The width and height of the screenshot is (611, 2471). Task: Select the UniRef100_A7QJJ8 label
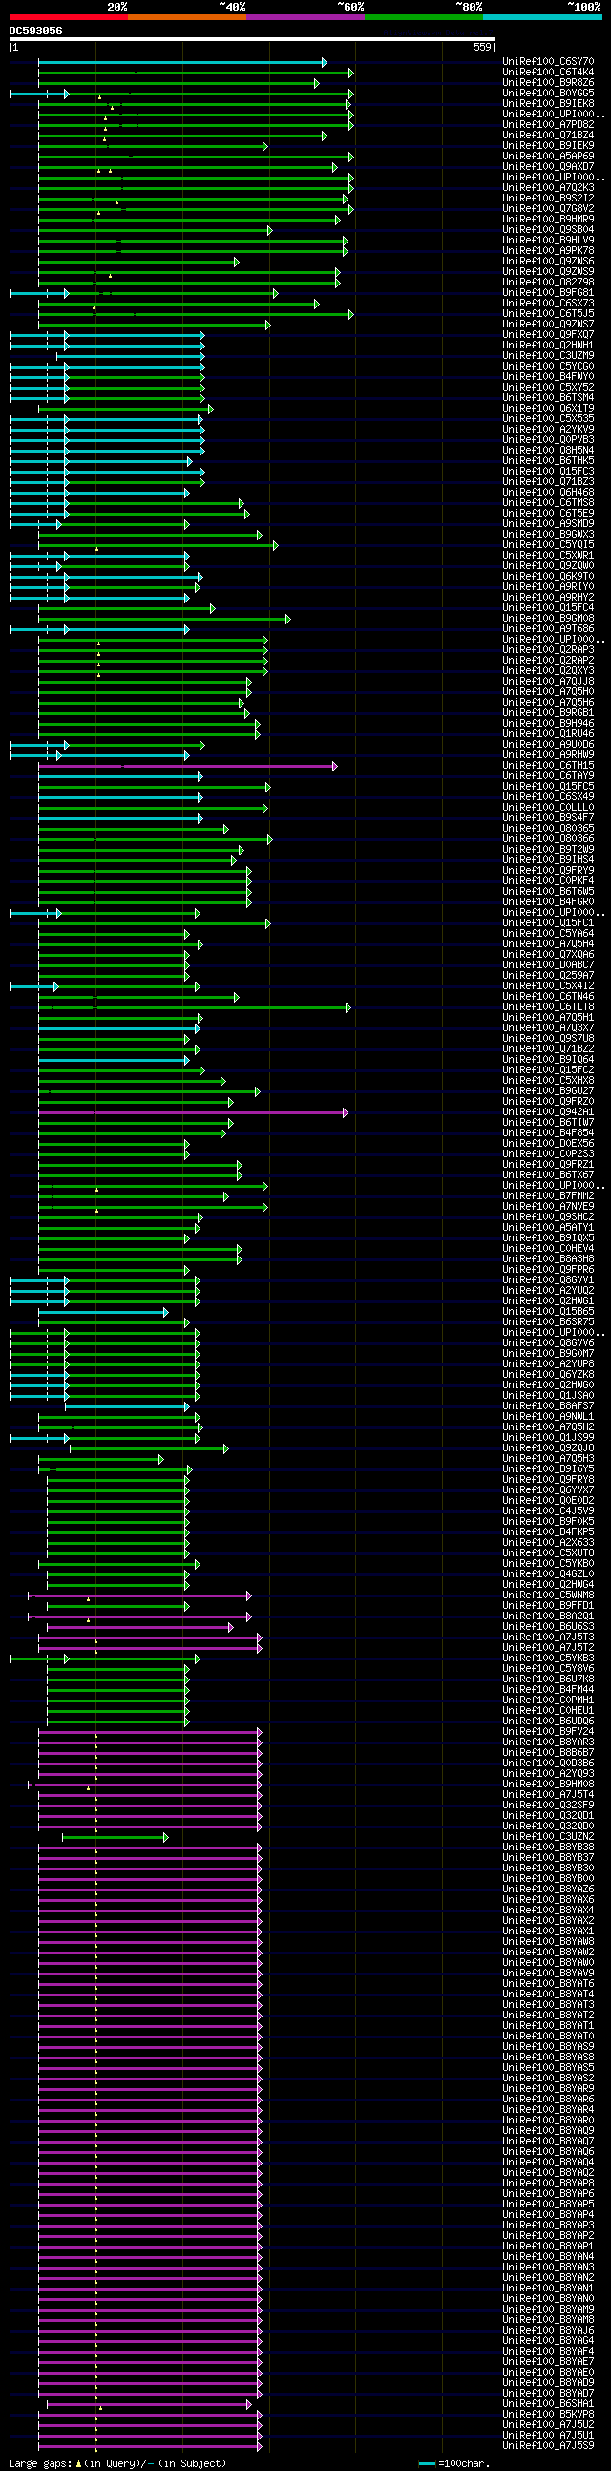(x=548, y=682)
